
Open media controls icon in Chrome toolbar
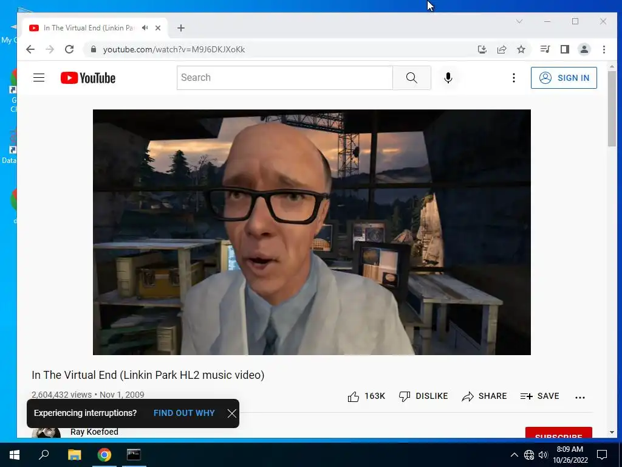[x=545, y=49]
